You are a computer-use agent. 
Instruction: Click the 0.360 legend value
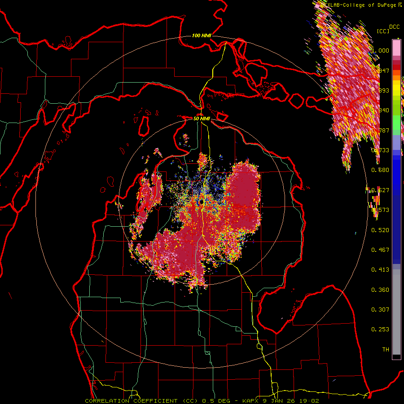(x=380, y=290)
